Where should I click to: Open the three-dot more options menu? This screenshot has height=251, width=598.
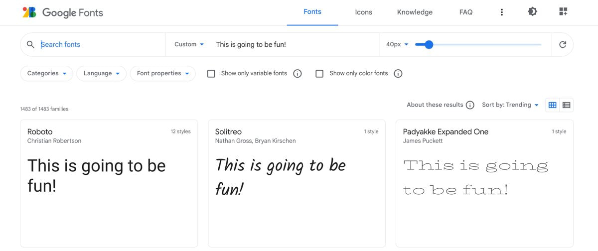click(501, 12)
